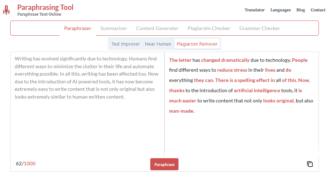Select Text Improver mode
327x172 pixels.
(x=126, y=44)
